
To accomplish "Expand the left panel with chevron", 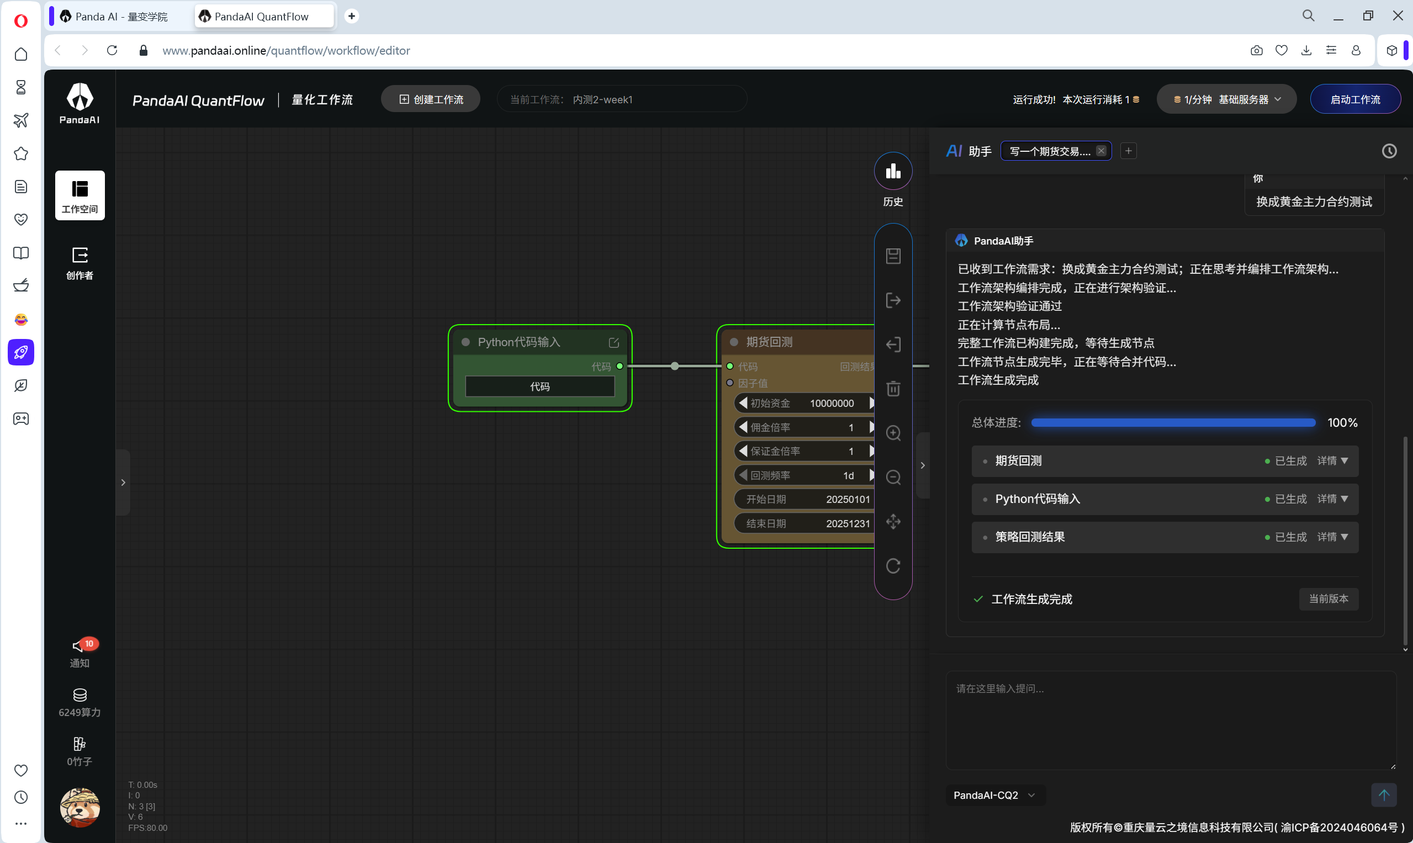I will 123,483.
